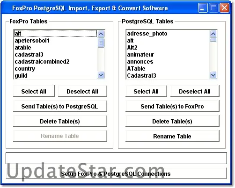Select 'annonces' in PostgreSQL Tables list
This screenshot has height=188, width=235.
[x=168, y=62]
